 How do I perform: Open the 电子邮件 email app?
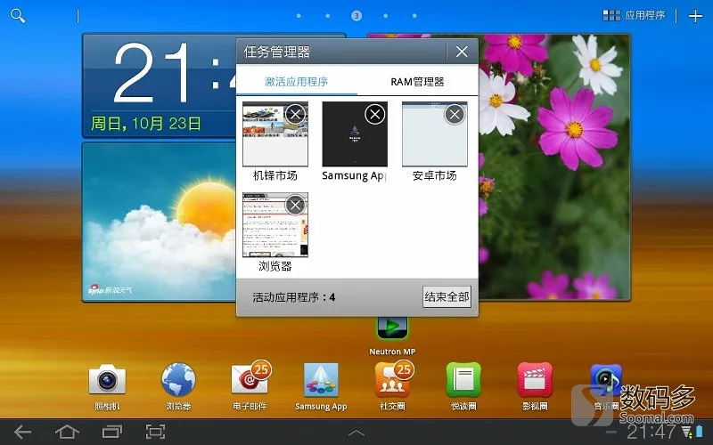coord(250,380)
